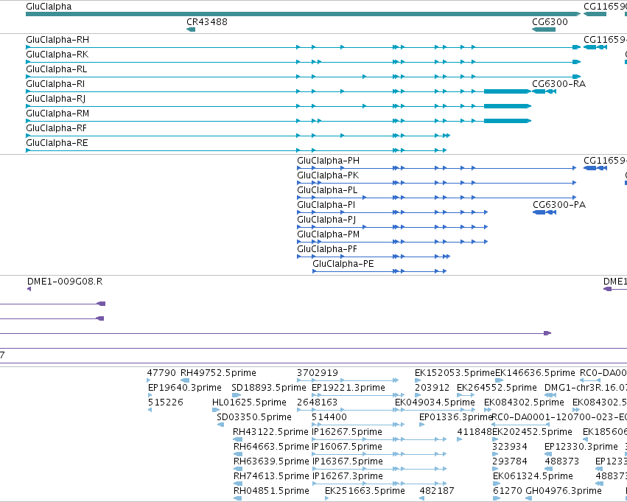Select the SD18893.5prime EST

(x=269, y=388)
